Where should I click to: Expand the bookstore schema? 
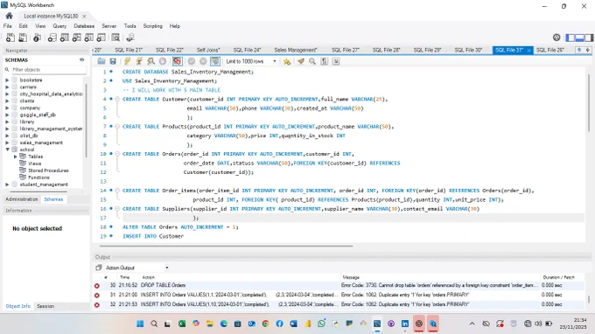pyautogui.click(x=7, y=80)
